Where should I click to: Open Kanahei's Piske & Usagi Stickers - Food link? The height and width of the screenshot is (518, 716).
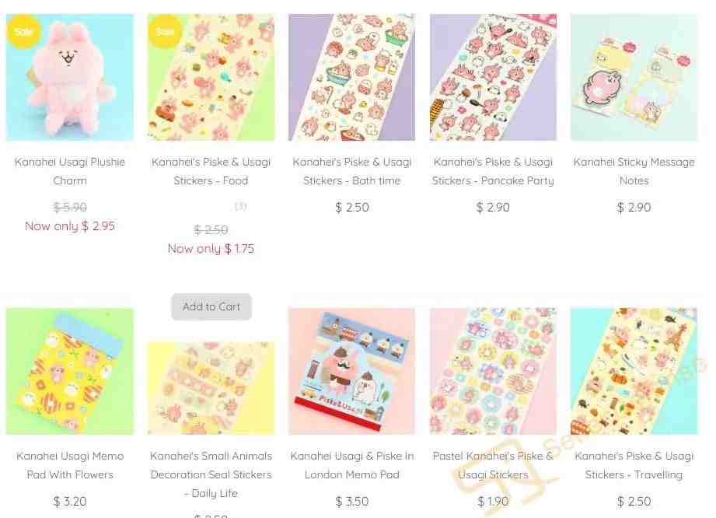(211, 171)
